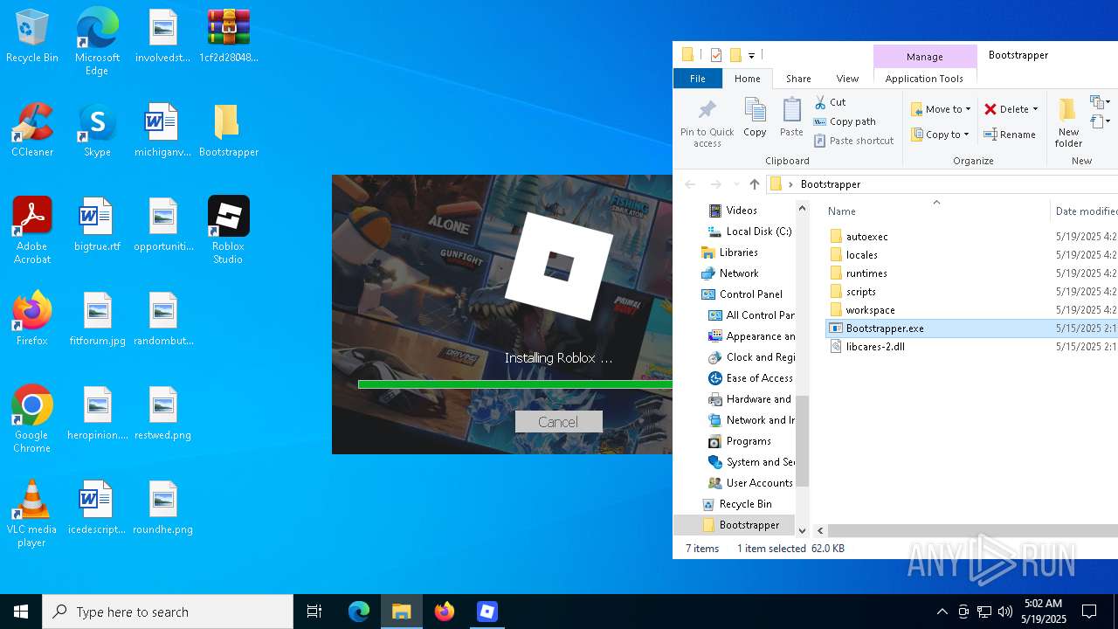1118x629 pixels.
Task: Select Control Panel in navigation pane
Action: (742, 294)
